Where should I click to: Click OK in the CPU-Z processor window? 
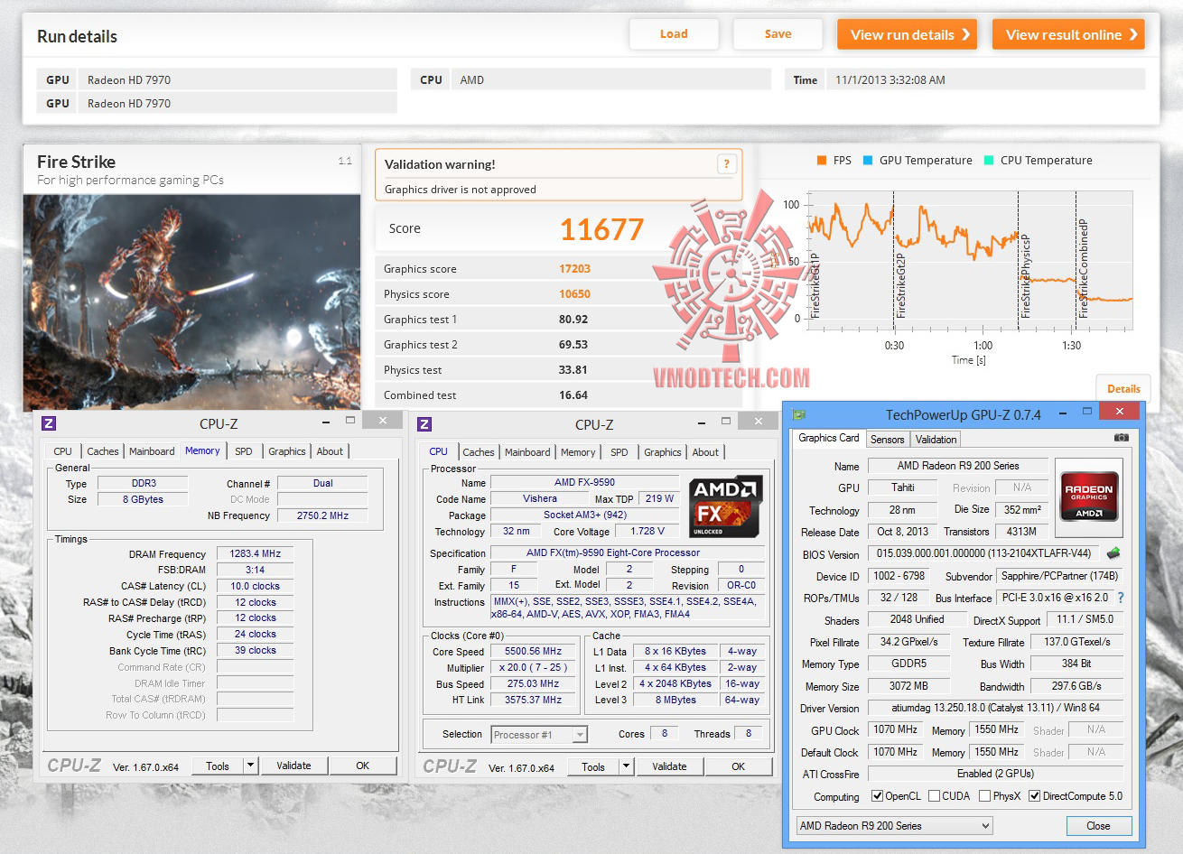(x=738, y=766)
